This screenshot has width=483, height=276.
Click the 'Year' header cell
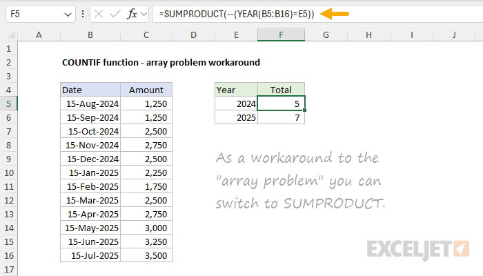(x=236, y=90)
